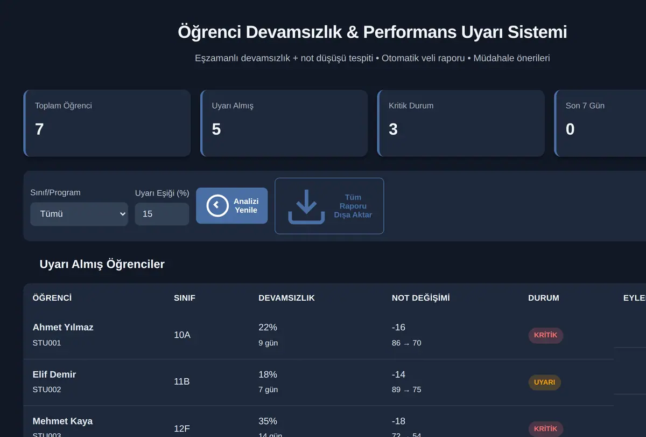
Task: Click the Uyarı Eşiği (%) field label
Action: coord(162,193)
